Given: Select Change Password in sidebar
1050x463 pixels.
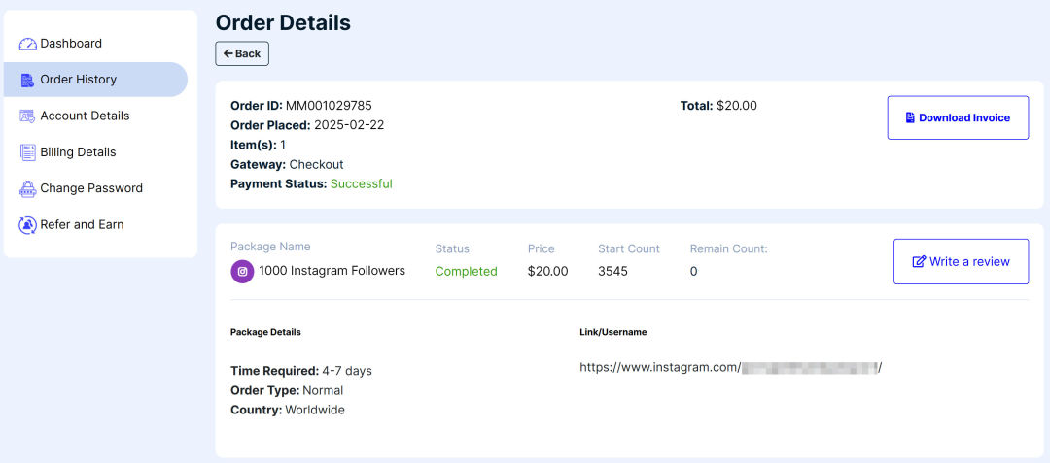Looking at the screenshot, I should pyautogui.click(x=91, y=188).
